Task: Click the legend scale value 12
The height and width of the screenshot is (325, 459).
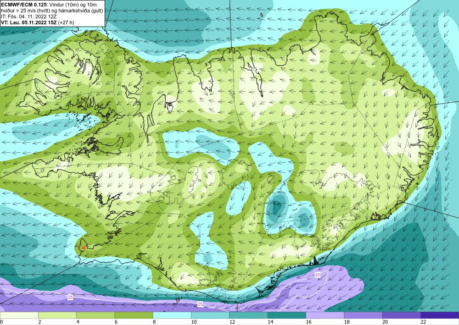Action: (x=232, y=322)
